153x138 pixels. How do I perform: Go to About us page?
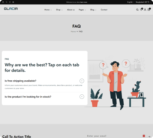tap(71, 10)
